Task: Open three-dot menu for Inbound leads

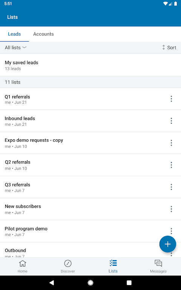Action: (172, 121)
